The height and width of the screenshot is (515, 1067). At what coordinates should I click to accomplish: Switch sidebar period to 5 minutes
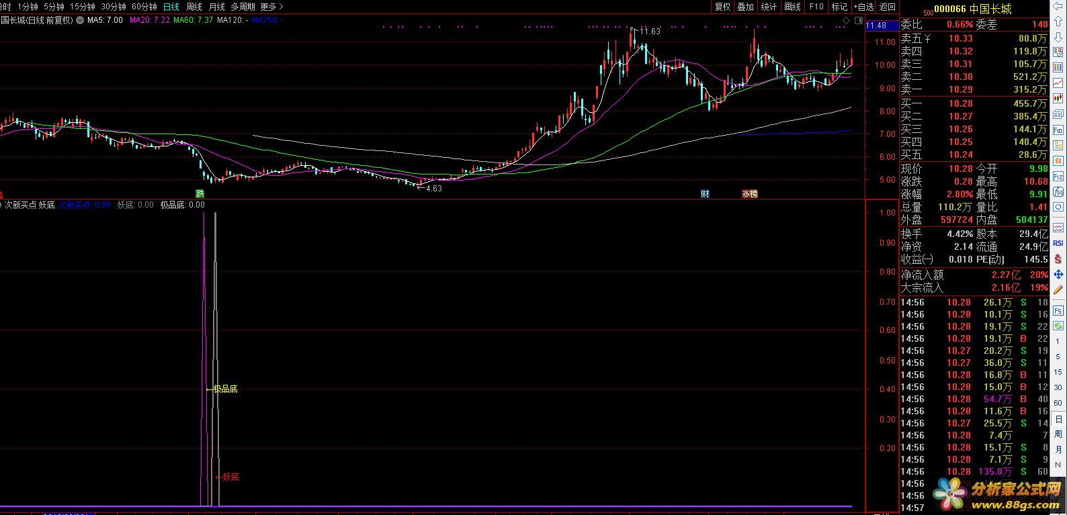pyautogui.click(x=1058, y=357)
